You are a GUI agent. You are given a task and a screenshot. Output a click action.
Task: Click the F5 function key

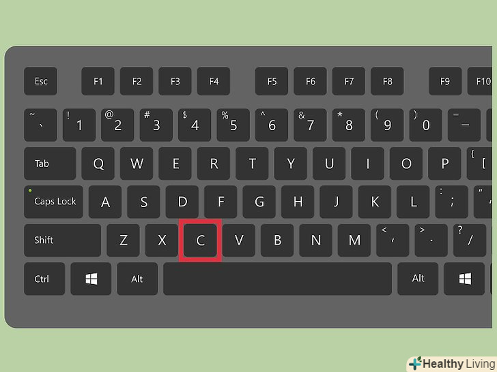pos(272,81)
